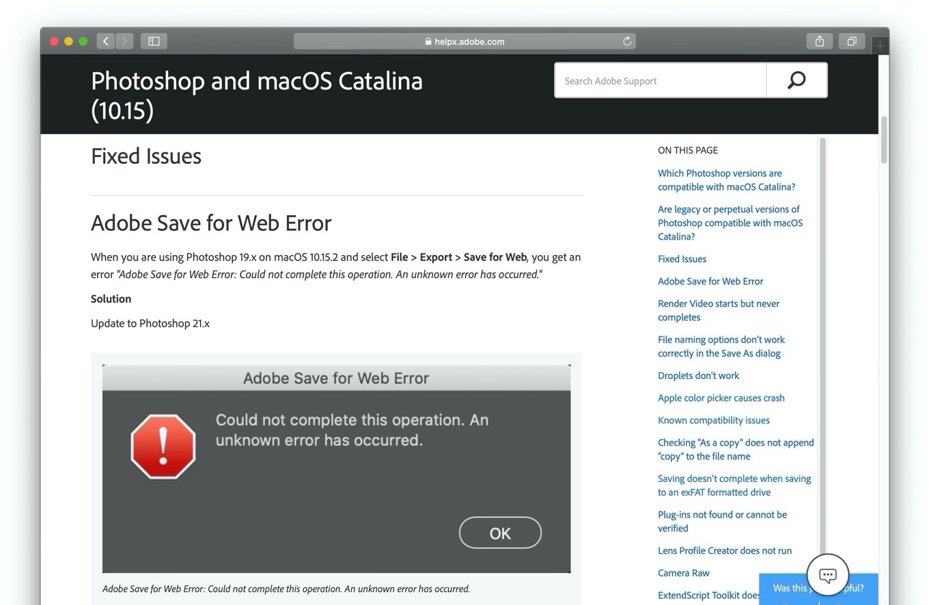Open sidebar link Adobe Save for Web Error
Screen dimensions: 929x605
[x=710, y=281]
